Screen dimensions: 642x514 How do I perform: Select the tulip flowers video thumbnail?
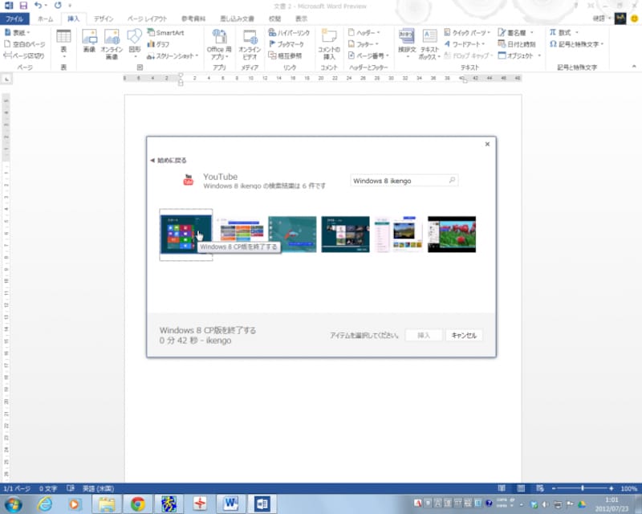(x=451, y=235)
